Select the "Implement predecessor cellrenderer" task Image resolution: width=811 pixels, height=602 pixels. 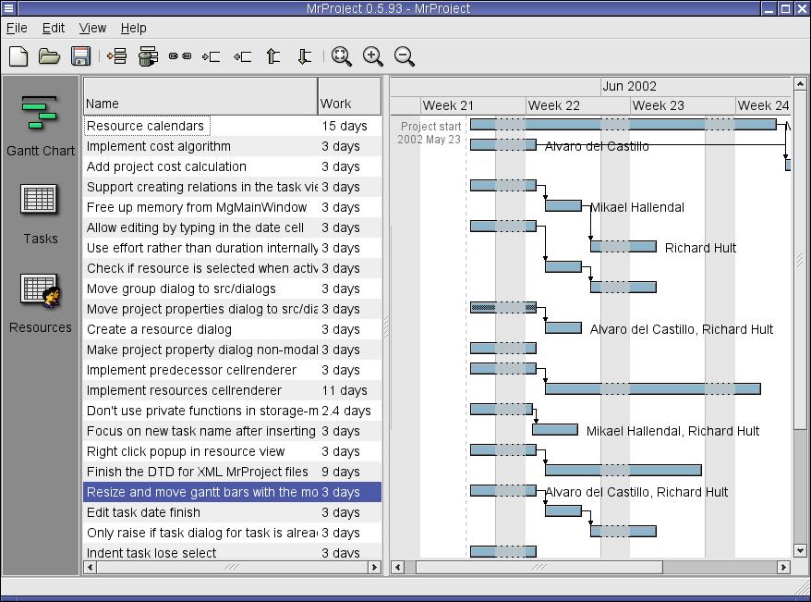[232, 370]
